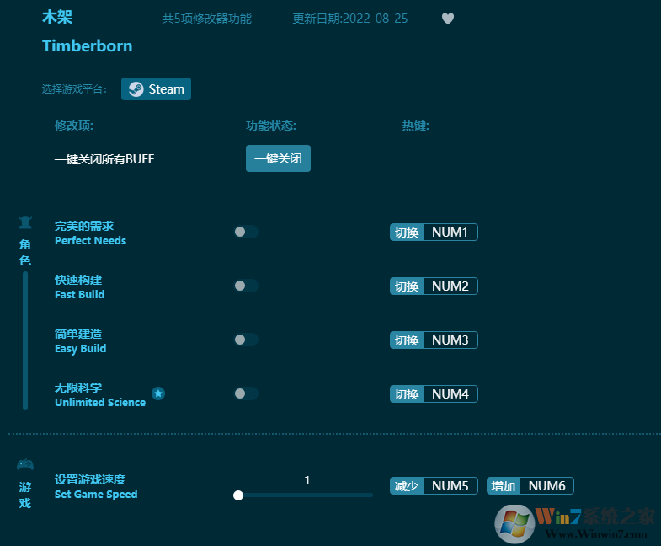Toggle the Perfect Needs switch

click(x=246, y=232)
